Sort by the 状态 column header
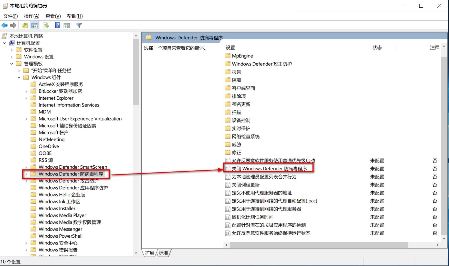Viewport: 449px width, 266px height. tap(377, 48)
